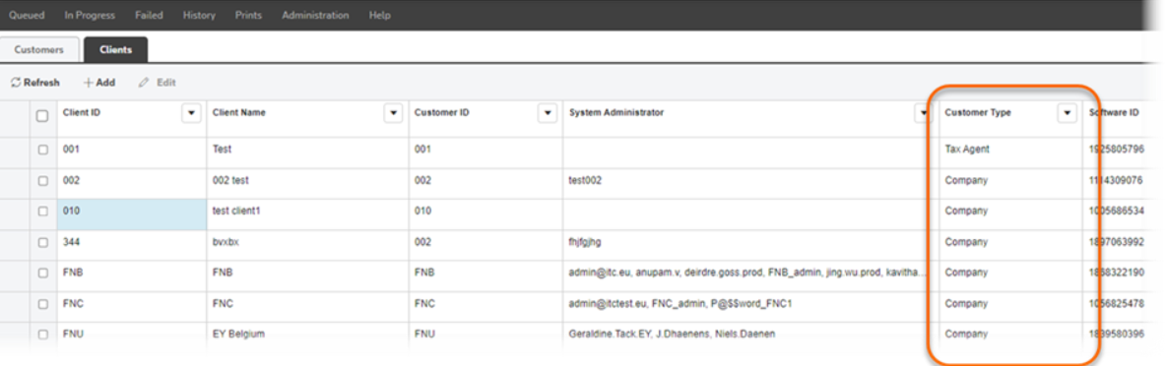Check the box for client 001
The height and width of the screenshot is (366, 1166).
(x=42, y=150)
